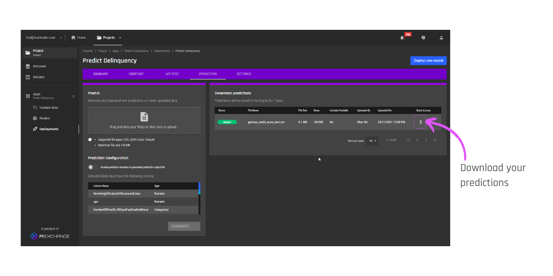Open the items per page dropdown
Image resolution: width=553 pixels, height=276 pixels.
pyautogui.click(x=372, y=141)
